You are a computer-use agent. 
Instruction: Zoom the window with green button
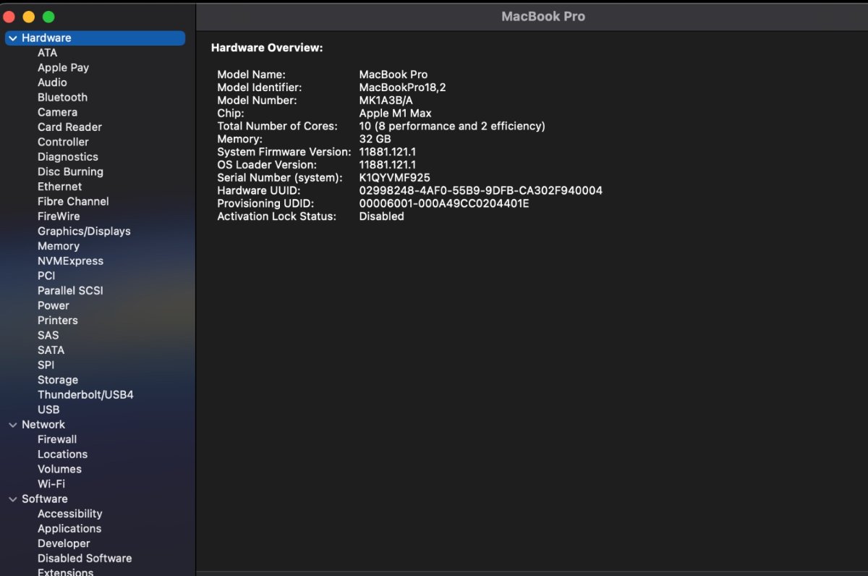pyautogui.click(x=48, y=17)
